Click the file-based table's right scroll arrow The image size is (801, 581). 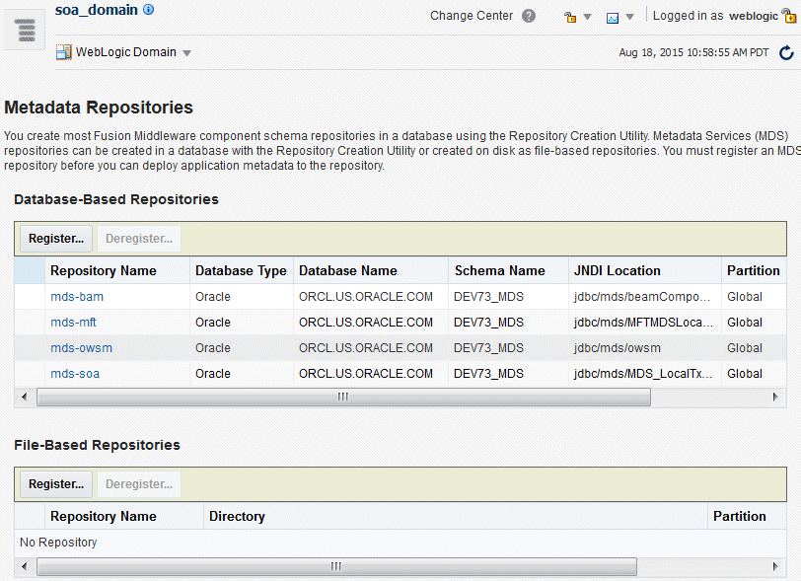coord(775,566)
